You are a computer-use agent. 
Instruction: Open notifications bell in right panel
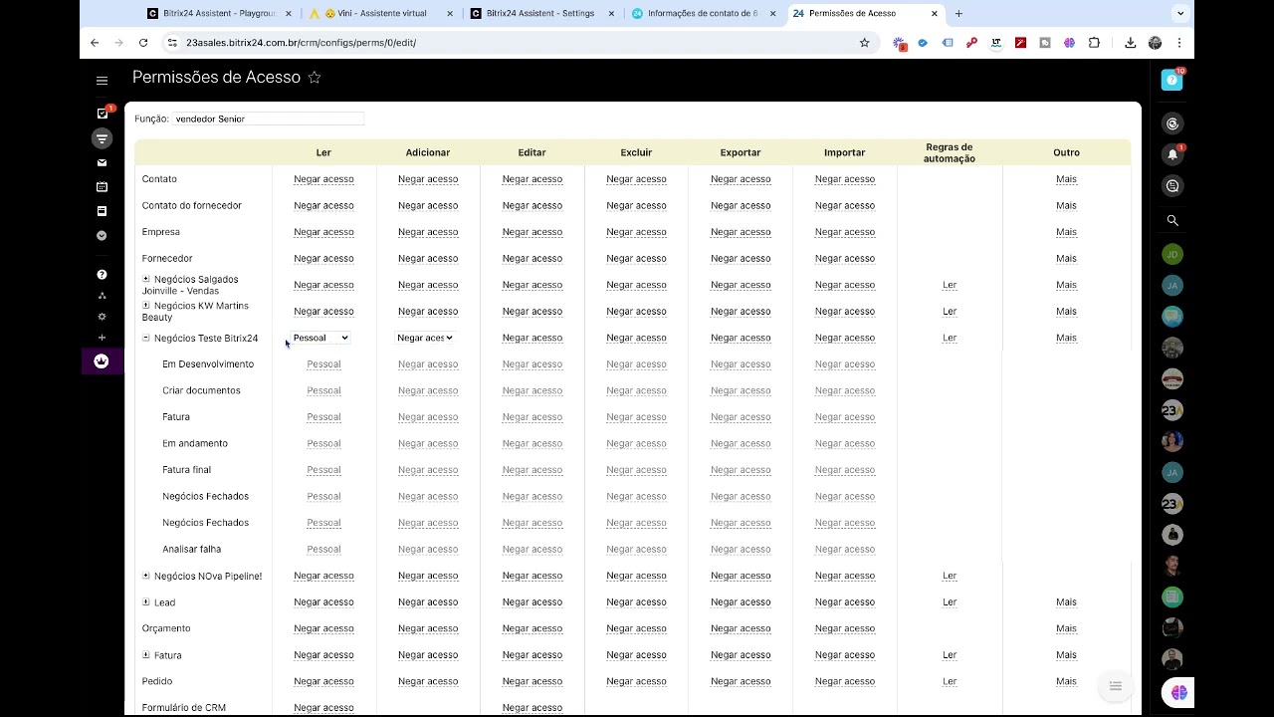point(1172,154)
